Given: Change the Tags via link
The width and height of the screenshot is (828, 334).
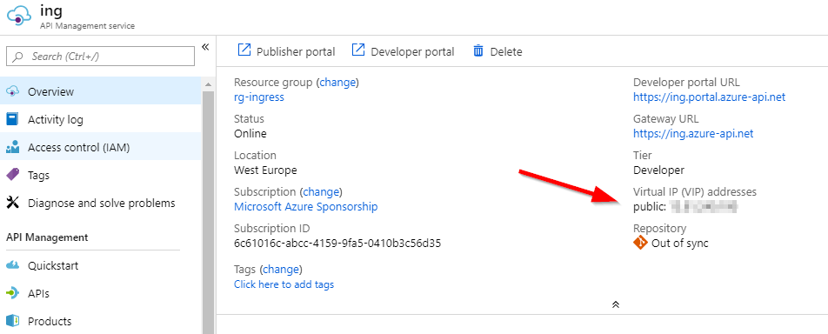Looking at the screenshot, I should pyautogui.click(x=280, y=270).
